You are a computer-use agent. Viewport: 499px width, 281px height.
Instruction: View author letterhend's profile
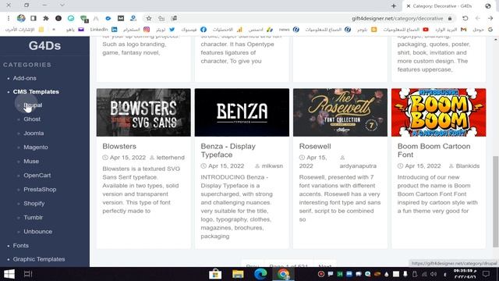(x=170, y=158)
